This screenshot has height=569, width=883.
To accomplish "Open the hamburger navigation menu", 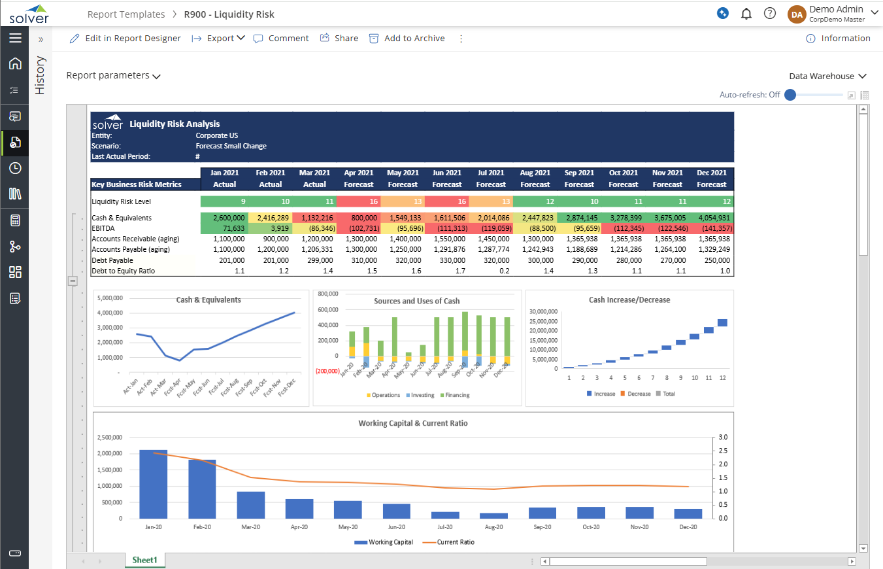I will [15, 38].
